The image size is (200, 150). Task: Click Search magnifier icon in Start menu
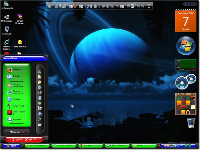tap(39, 119)
